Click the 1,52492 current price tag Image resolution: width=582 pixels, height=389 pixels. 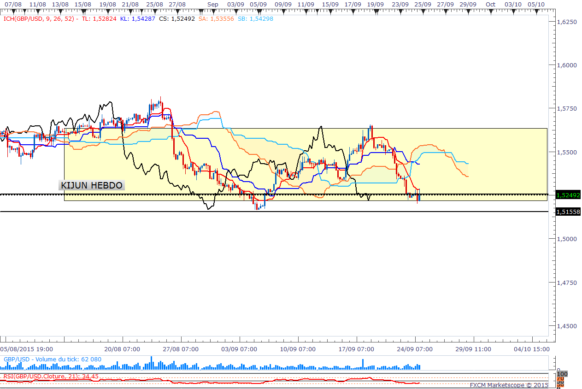(568, 195)
